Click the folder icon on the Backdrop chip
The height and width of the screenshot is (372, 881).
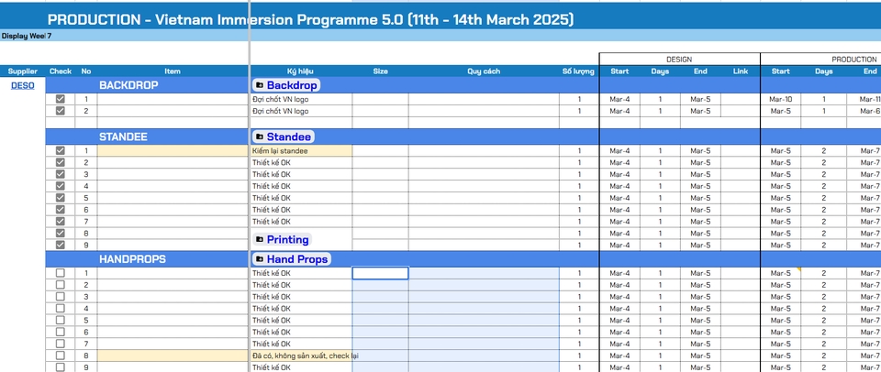260,85
